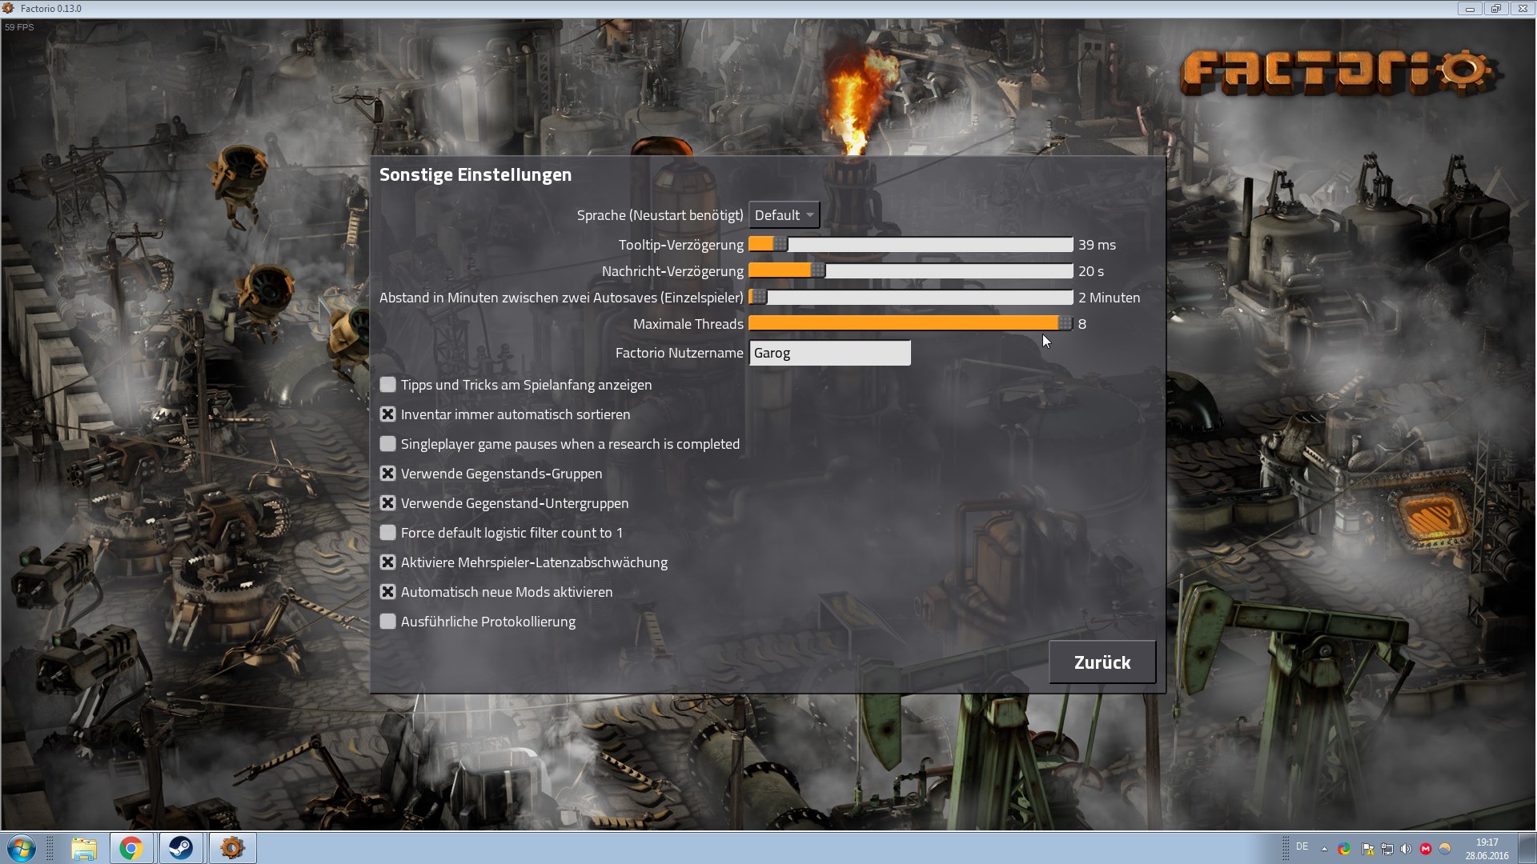This screenshot has width=1537, height=864.
Task: Click the taskbar date 28.06.2016
Action: click(x=1487, y=856)
